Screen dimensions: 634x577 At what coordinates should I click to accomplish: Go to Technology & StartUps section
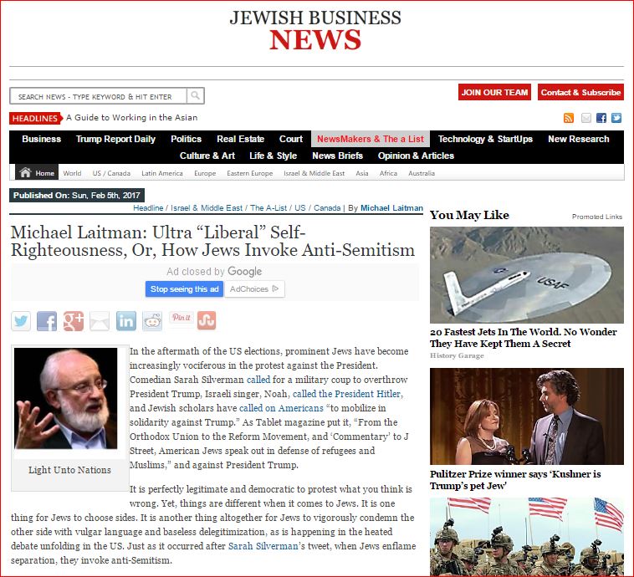(485, 139)
